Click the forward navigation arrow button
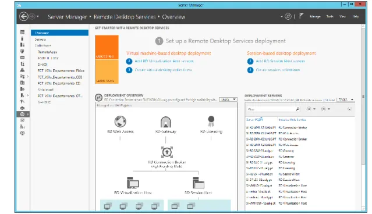 coord(32,17)
